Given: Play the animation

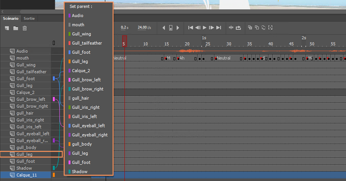Looking at the screenshot, I should click(205, 28).
